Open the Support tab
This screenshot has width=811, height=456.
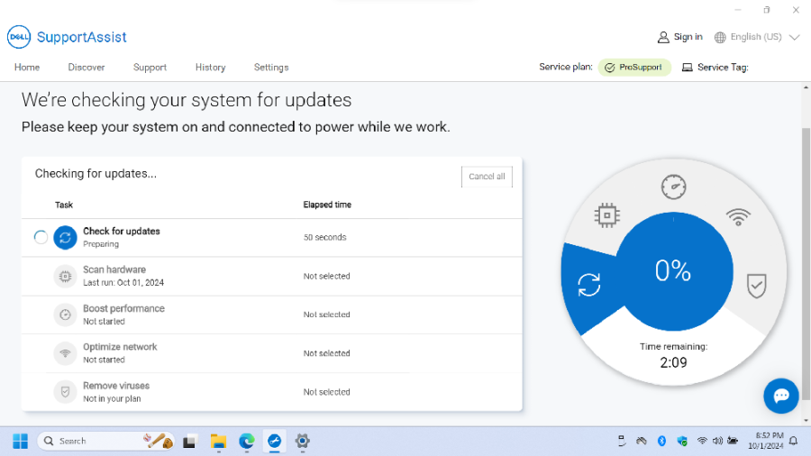pyautogui.click(x=150, y=68)
